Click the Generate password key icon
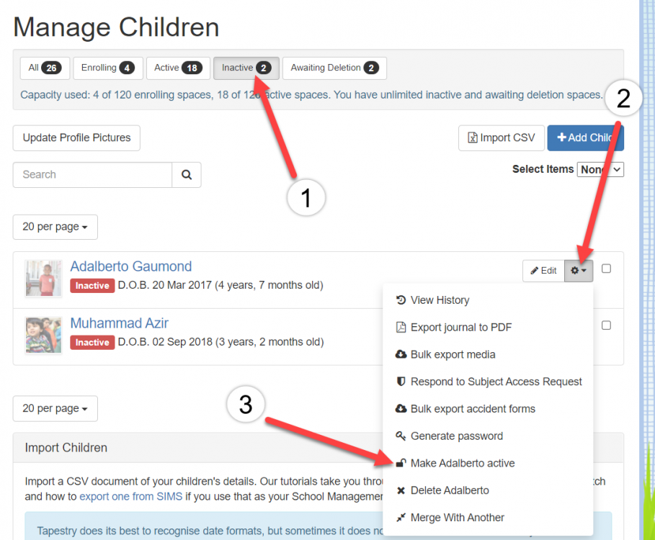 point(401,436)
